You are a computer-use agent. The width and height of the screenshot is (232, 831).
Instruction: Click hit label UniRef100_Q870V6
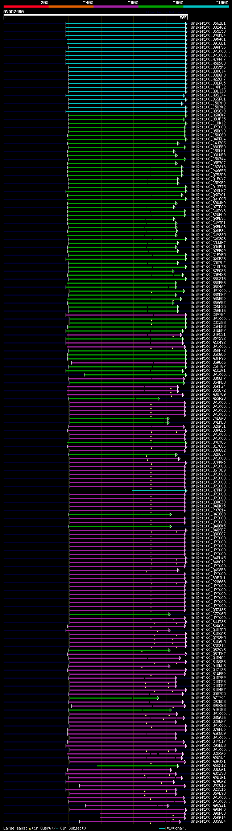click(208, 650)
